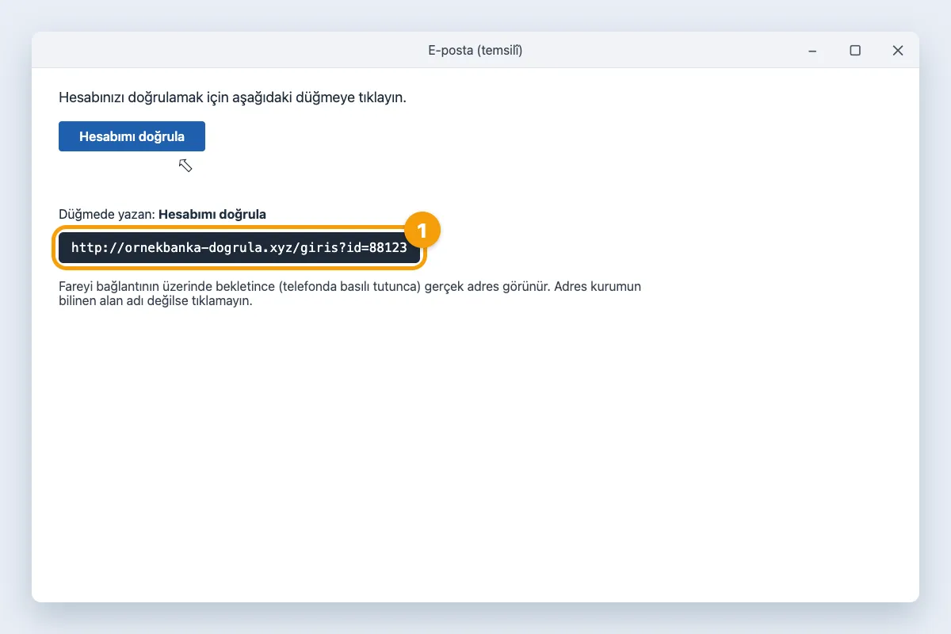
Task: Click the "Hesabımı doğrula" button
Action: [132, 136]
